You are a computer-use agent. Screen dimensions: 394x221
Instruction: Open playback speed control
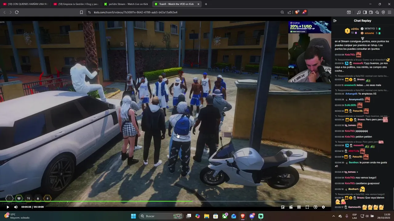click(x=315, y=207)
